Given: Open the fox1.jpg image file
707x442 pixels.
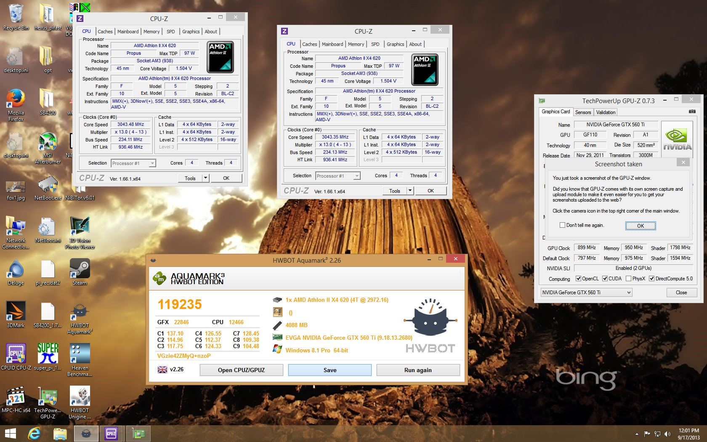Looking at the screenshot, I should point(16,189).
